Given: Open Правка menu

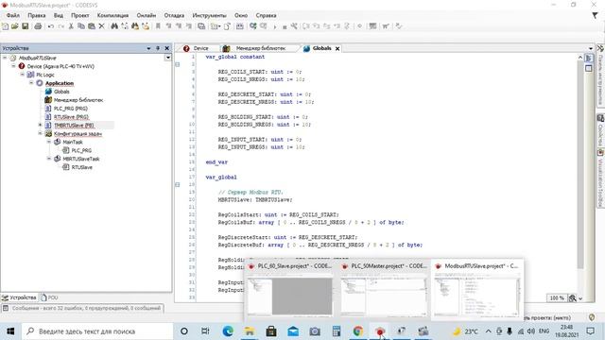Looking at the screenshot, I should tap(37, 15).
